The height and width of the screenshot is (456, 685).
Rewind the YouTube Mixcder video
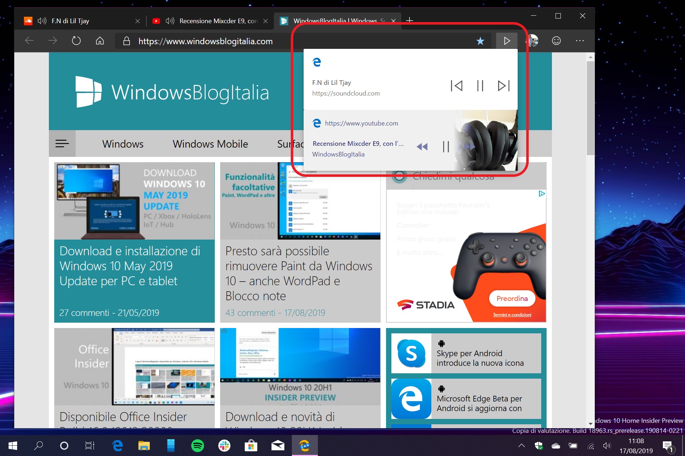pos(422,147)
